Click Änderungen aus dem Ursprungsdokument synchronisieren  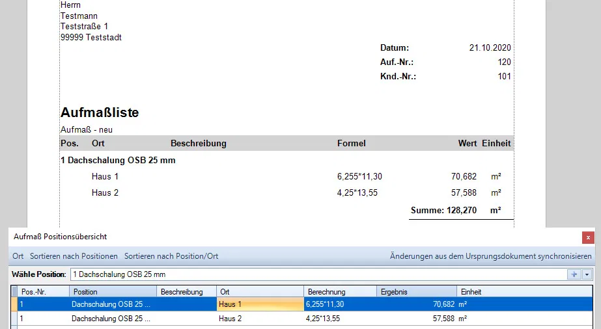click(x=490, y=256)
